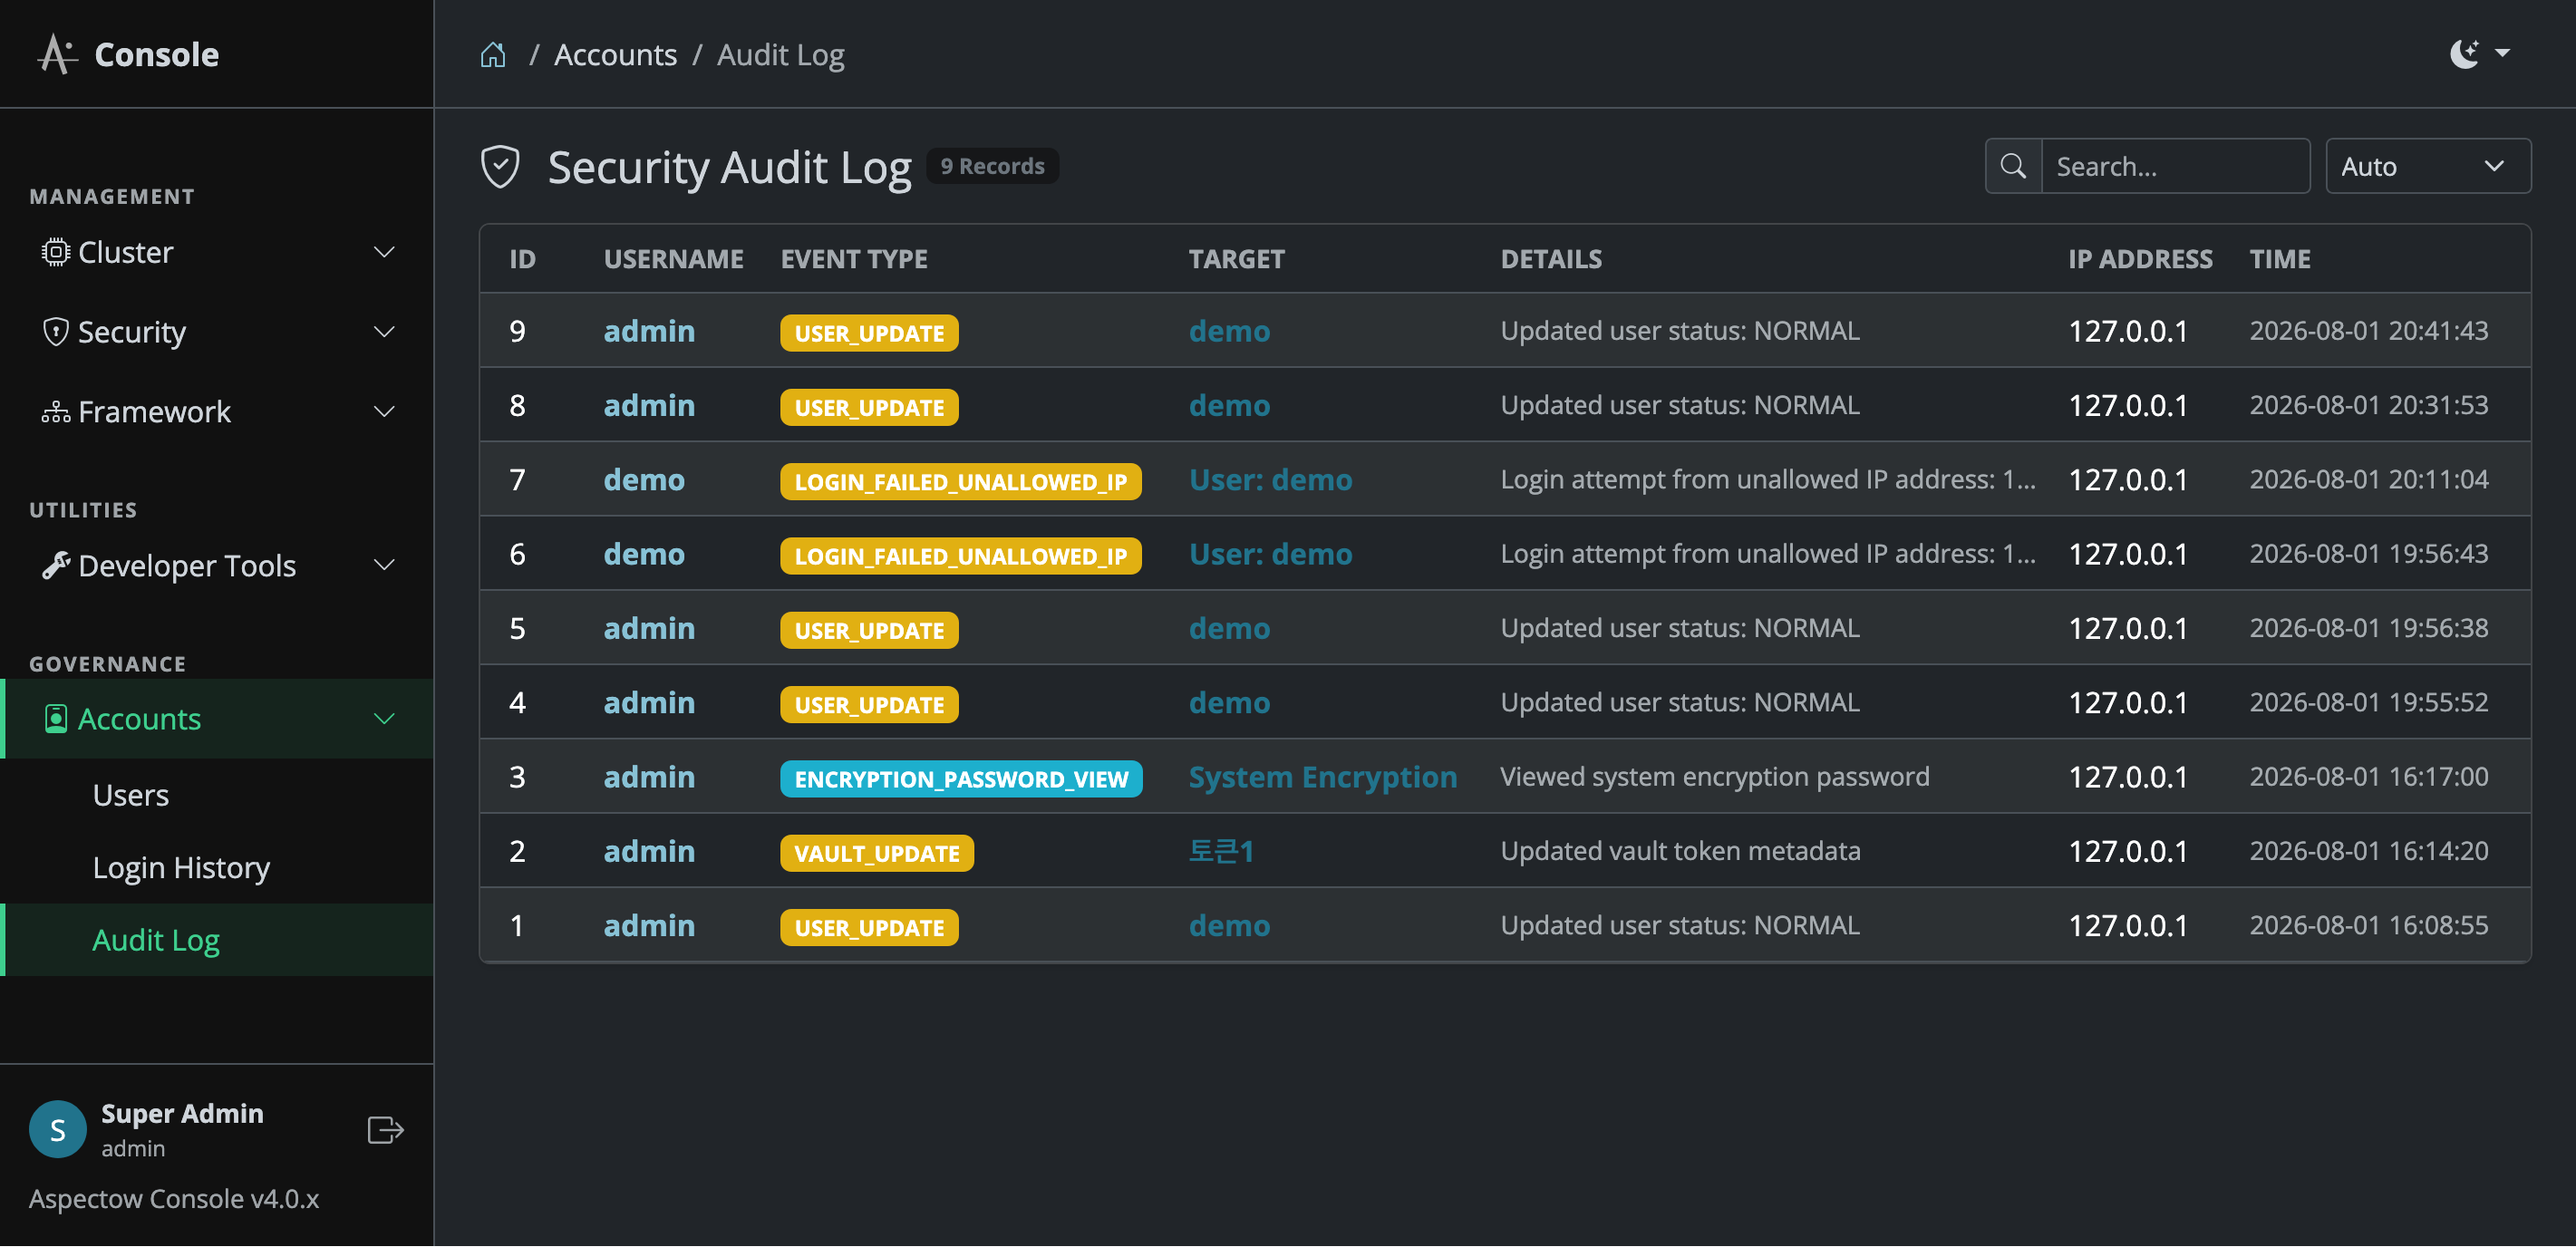Click the Search input field

pyautogui.click(x=2175, y=166)
